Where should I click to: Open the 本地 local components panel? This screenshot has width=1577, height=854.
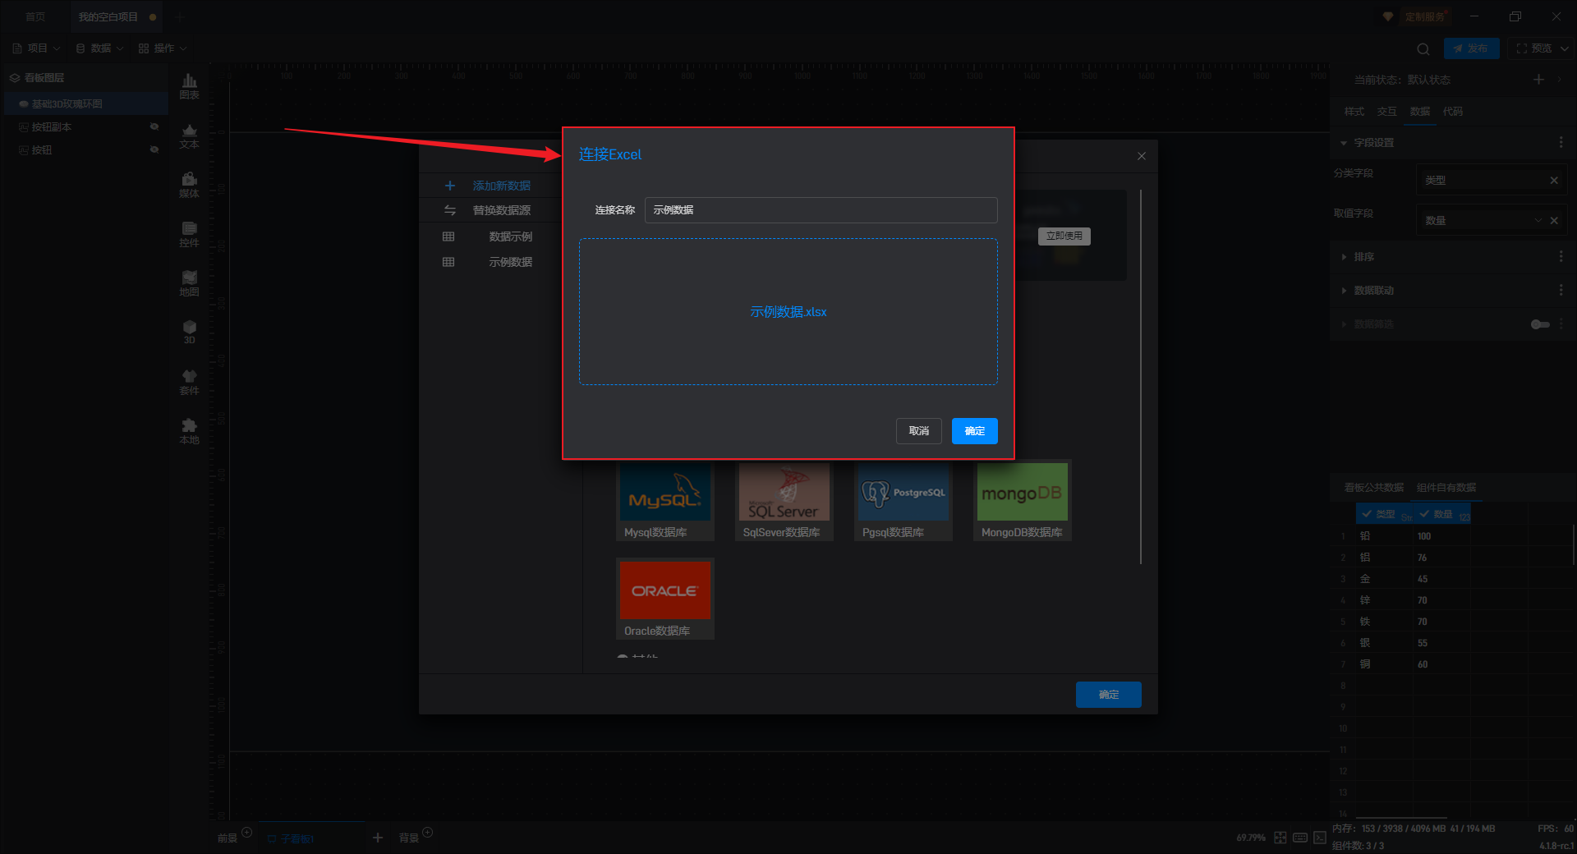(x=189, y=431)
